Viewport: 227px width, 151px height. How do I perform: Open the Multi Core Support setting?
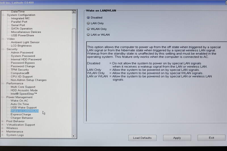23,87
